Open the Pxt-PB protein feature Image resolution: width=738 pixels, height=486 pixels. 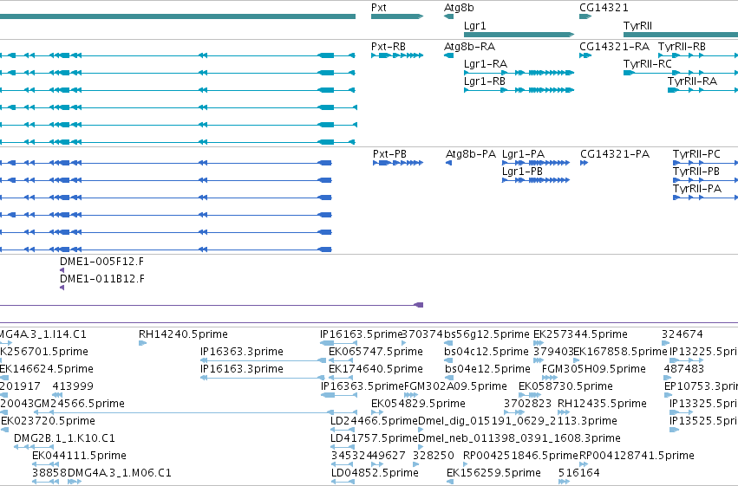(x=398, y=163)
